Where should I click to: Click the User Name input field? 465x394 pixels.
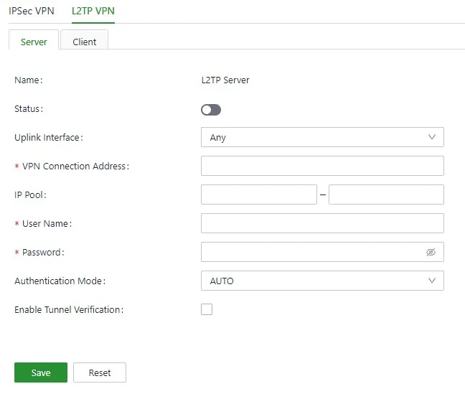pyautogui.click(x=322, y=223)
